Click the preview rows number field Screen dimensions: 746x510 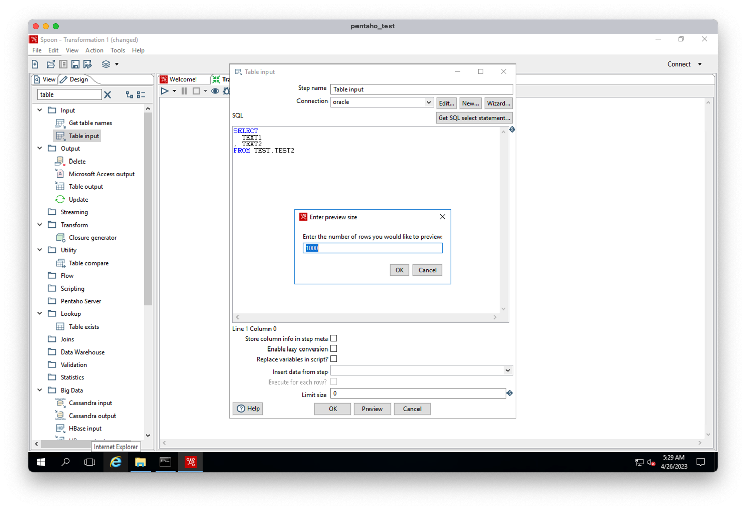coord(372,248)
